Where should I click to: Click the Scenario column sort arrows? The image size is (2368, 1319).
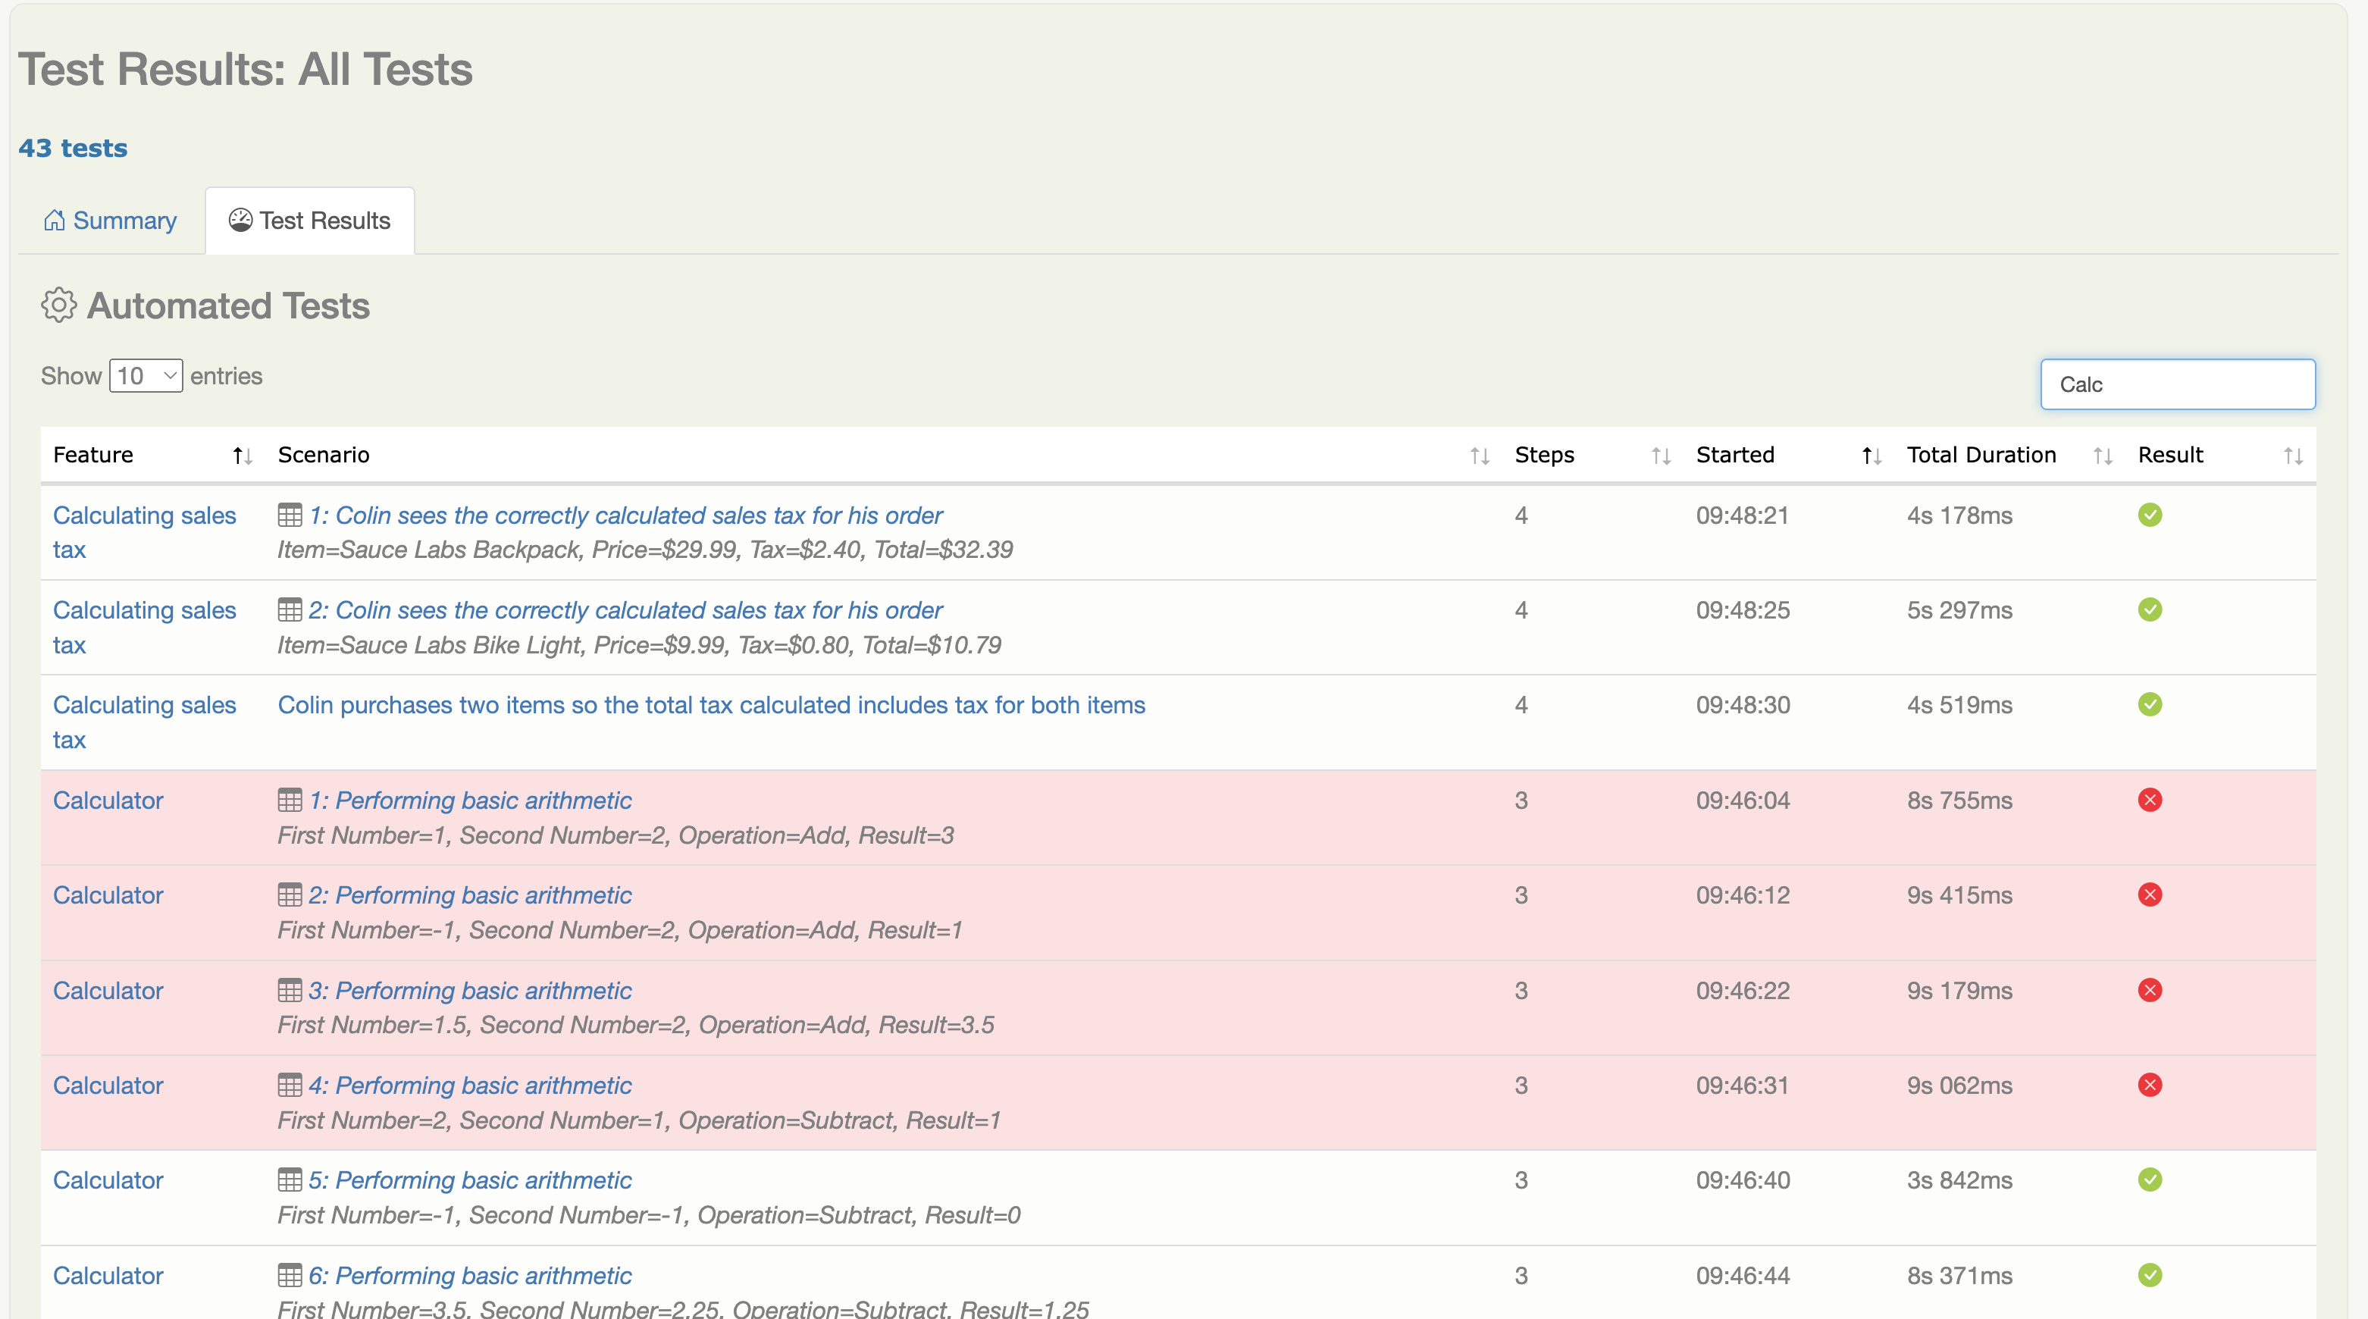tap(1478, 456)
